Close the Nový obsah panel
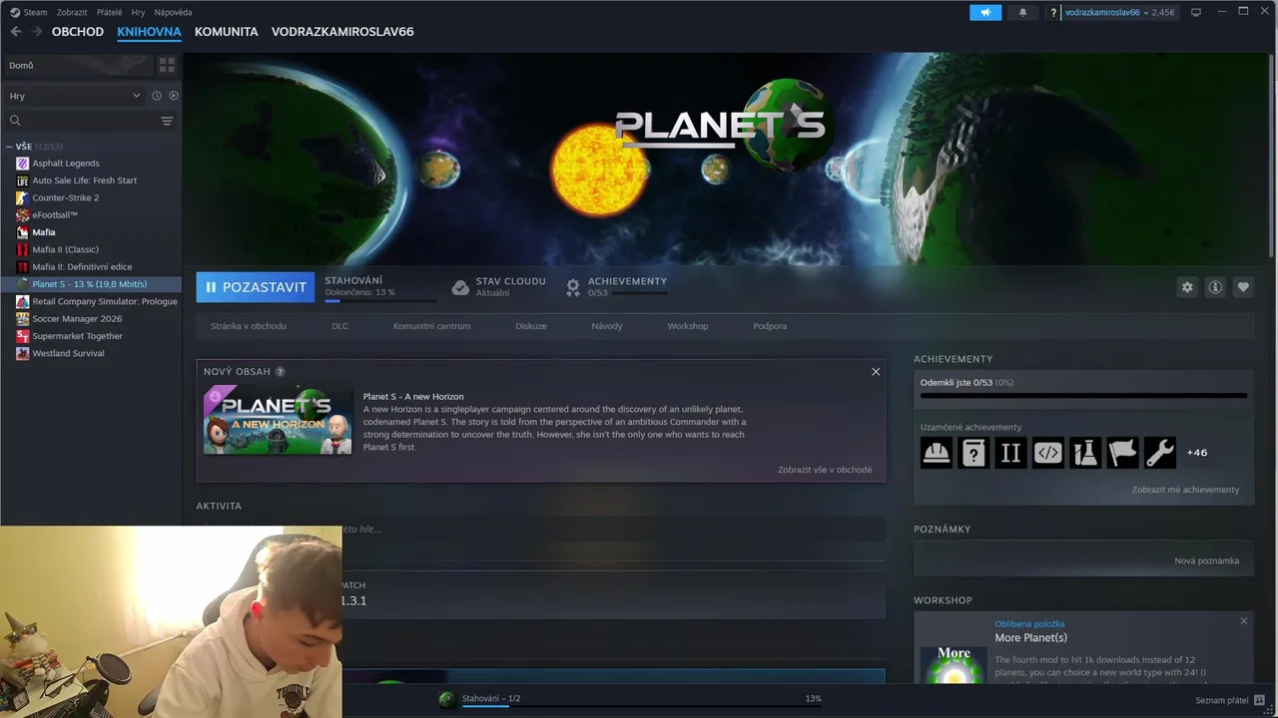The width and height of the screenshot is (1278, 718). (876, 371)
